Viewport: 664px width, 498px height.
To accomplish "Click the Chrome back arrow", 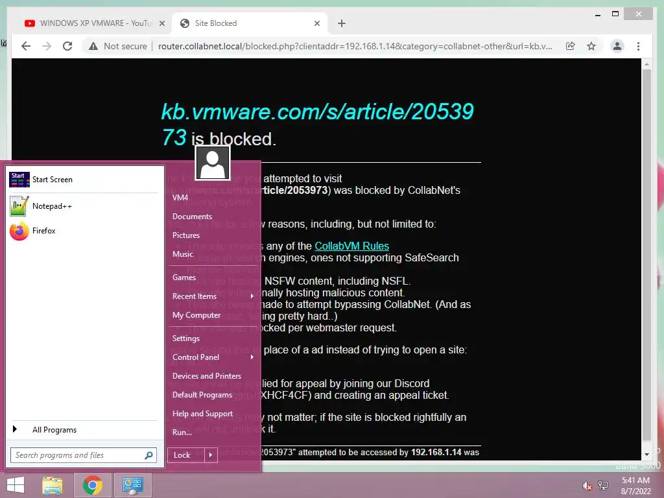I will [x=26, y=46].
